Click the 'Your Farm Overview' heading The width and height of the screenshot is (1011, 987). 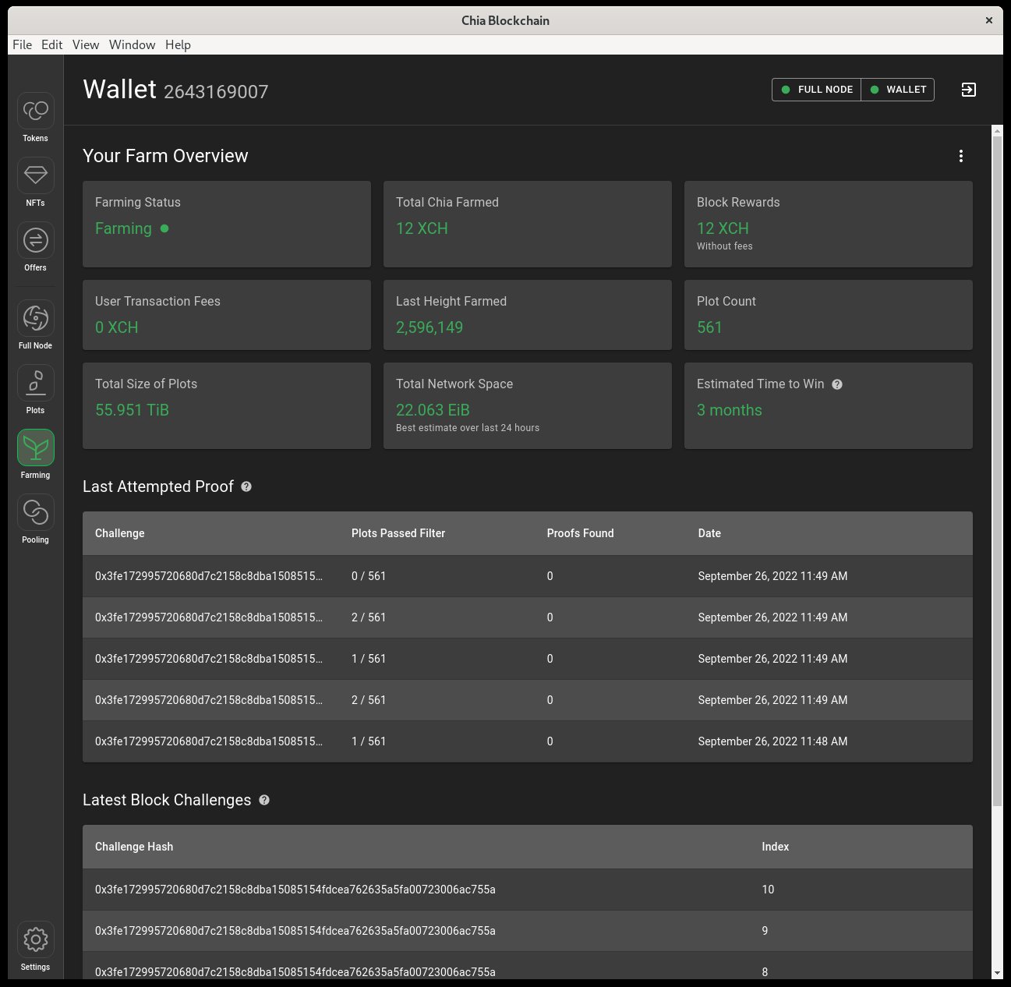click(165, 156)
